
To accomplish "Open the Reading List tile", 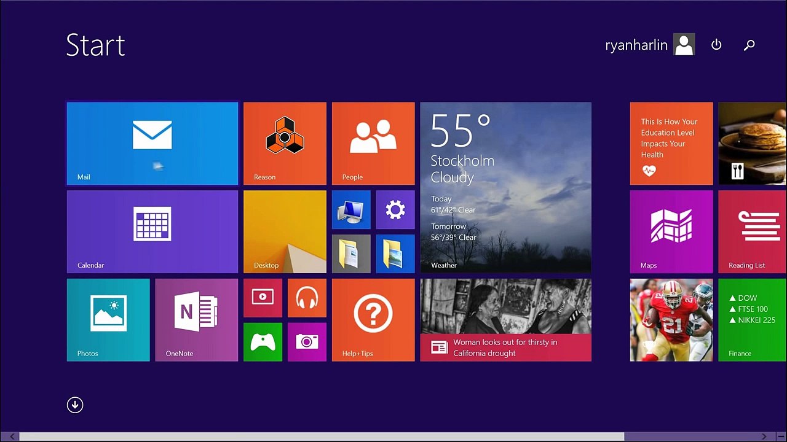I will point(753,231).
